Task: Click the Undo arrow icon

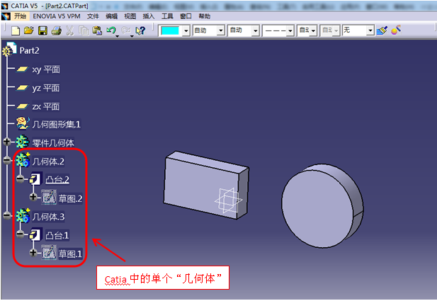Action: click(110, 30)
